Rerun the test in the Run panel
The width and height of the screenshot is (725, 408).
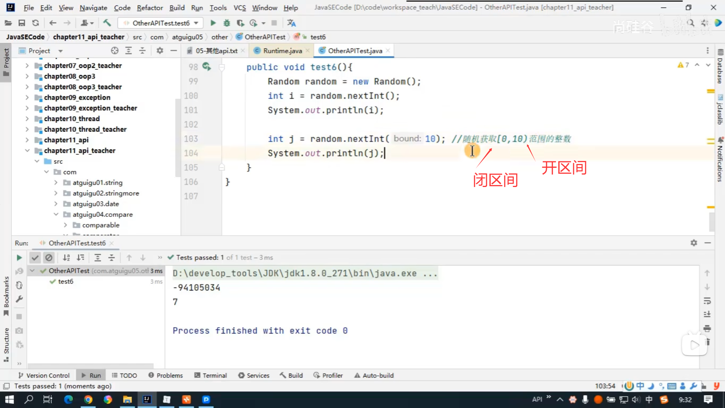tap(19, 258)
